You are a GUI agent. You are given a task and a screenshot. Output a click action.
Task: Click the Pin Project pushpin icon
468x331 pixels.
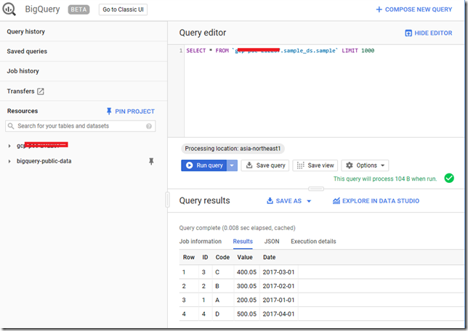[109, 111]
